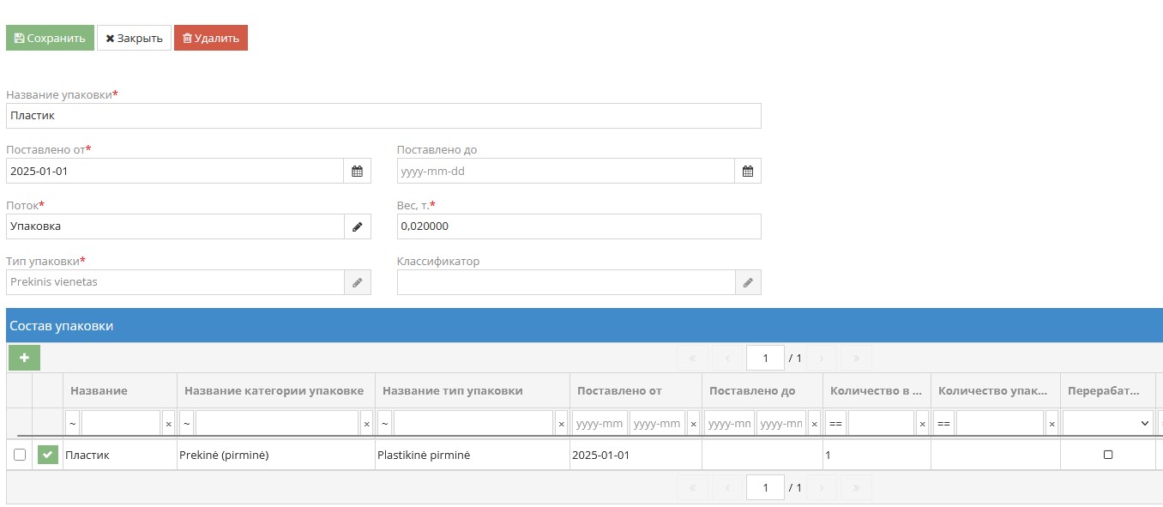Screen dimensions: 1163x507
Task: Jump to last page using pagination arrow
Action: coord(855,357)
